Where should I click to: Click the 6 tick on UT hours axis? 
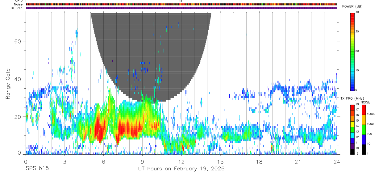(104, 161)
